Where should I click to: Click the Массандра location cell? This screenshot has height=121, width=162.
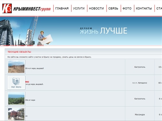pos(140,115)
